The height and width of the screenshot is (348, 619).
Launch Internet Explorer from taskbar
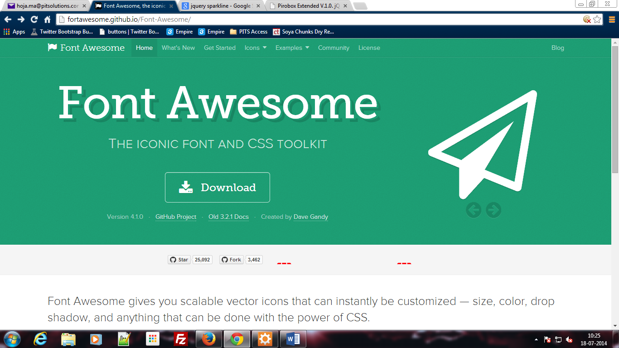tap(41, 339)
